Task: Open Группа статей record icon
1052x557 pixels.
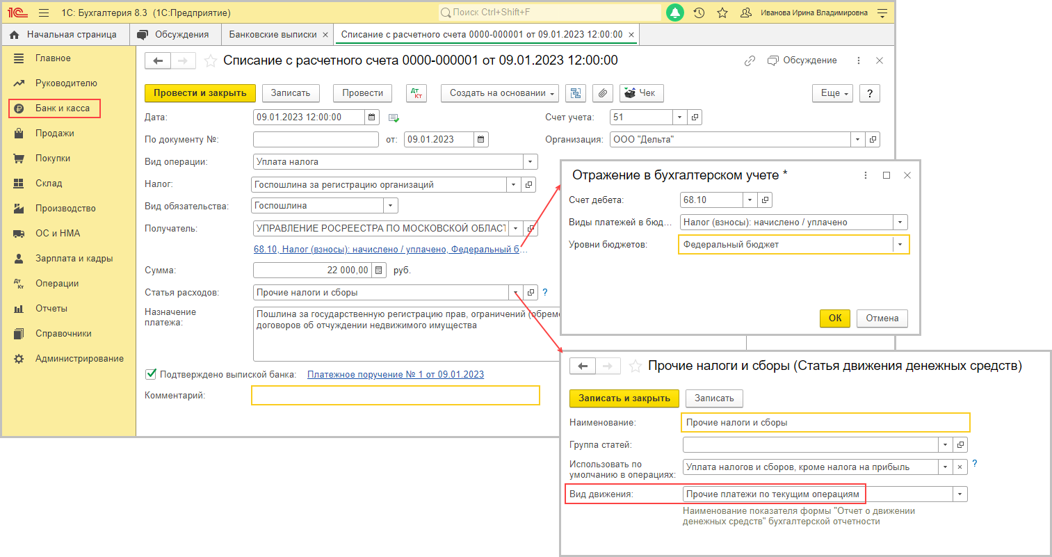Action: point(960,445)
